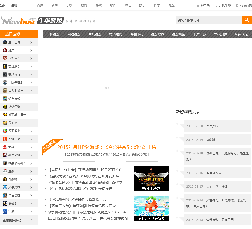Click the 斗战神 game icon
Screen dimensions: 252x229
[5, 179]
